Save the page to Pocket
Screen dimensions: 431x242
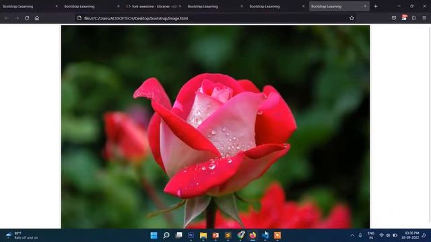coord(394,18)
